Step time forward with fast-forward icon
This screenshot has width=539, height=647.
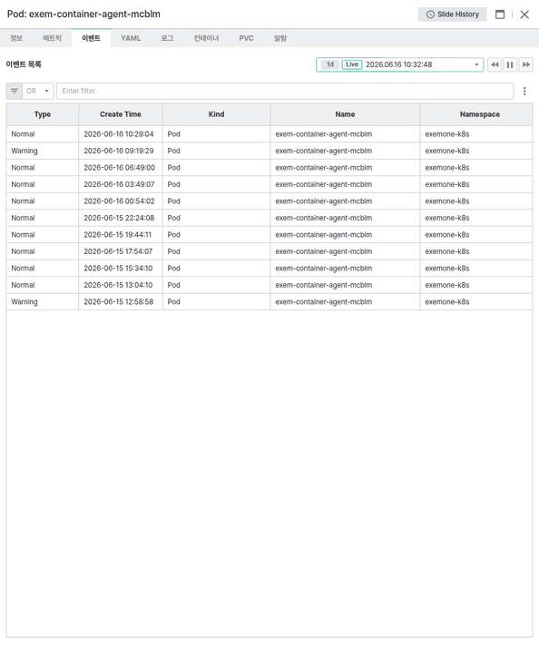[525, 64]
